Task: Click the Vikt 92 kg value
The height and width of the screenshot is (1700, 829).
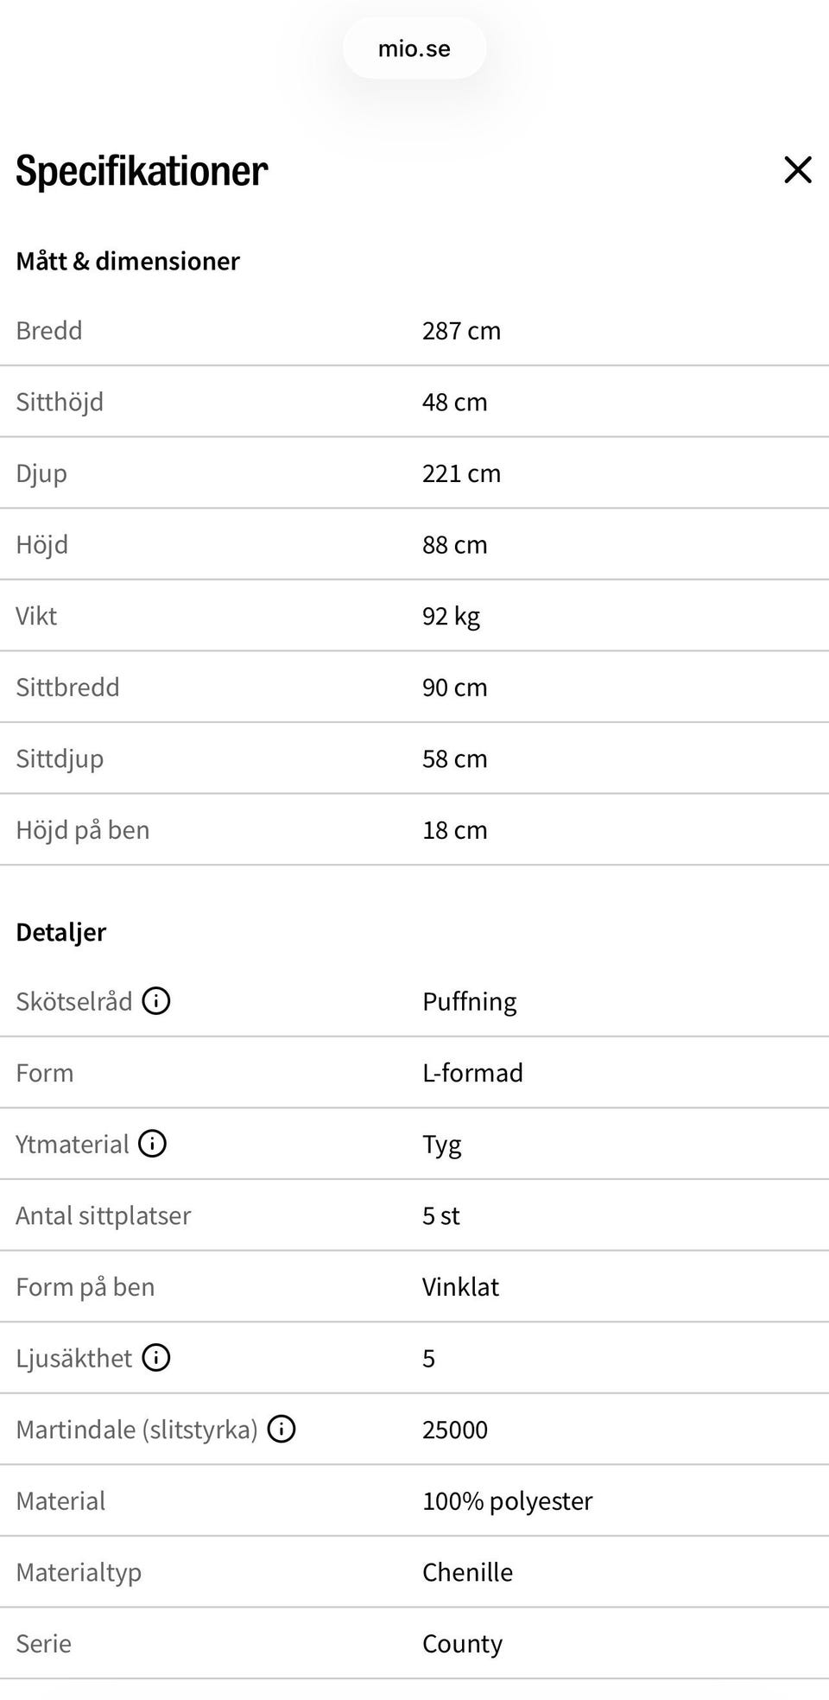Action: pos(451,616)
